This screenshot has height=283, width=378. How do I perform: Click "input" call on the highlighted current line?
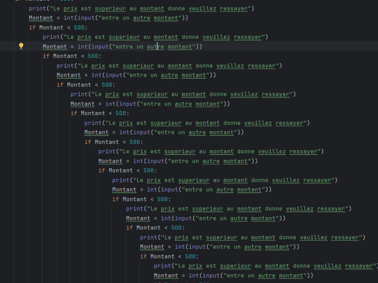[100, 47]
